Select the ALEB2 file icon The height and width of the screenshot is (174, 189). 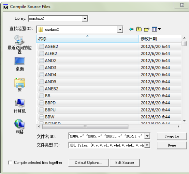tap(42, 54)
